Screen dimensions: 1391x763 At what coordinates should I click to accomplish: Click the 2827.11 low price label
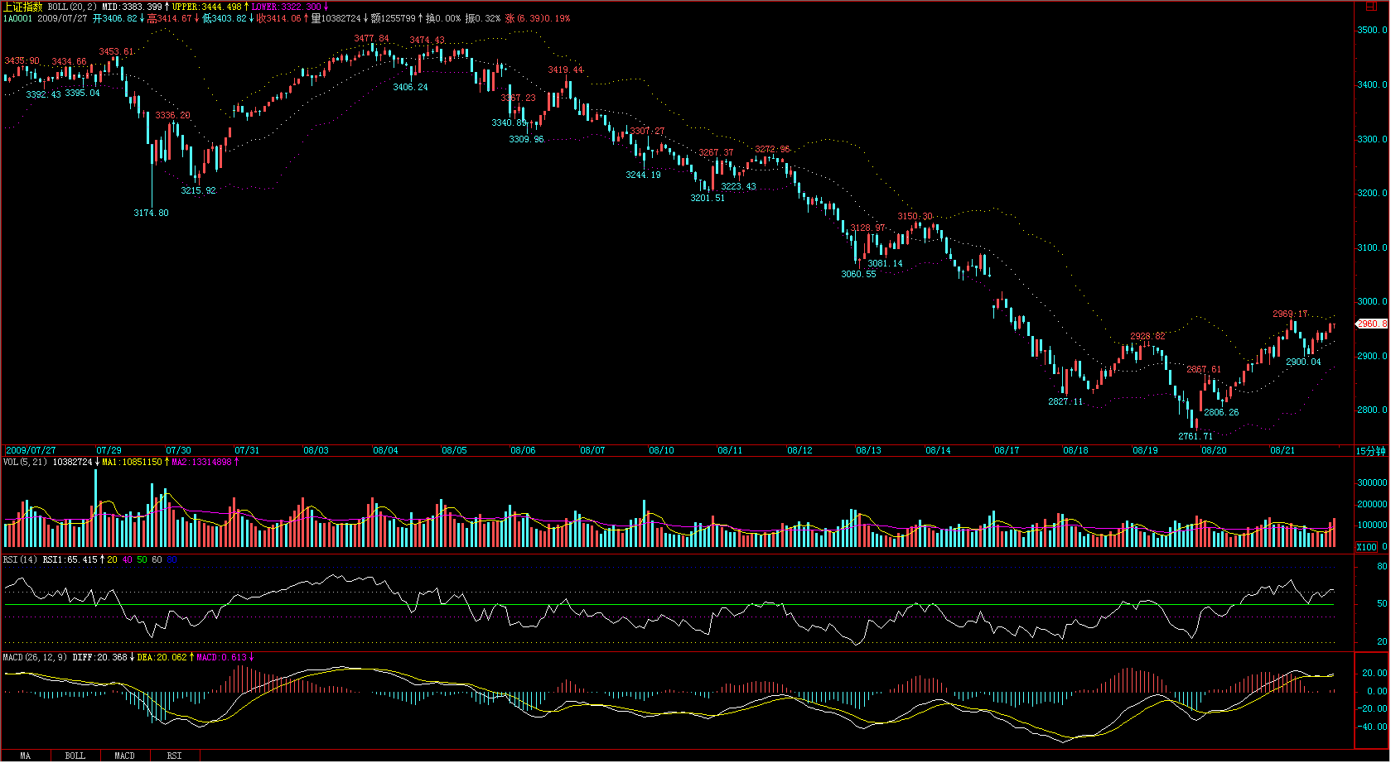(x=1065, y=402)
